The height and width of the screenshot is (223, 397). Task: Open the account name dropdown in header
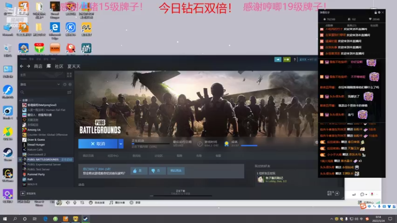(x=308, y=59)
